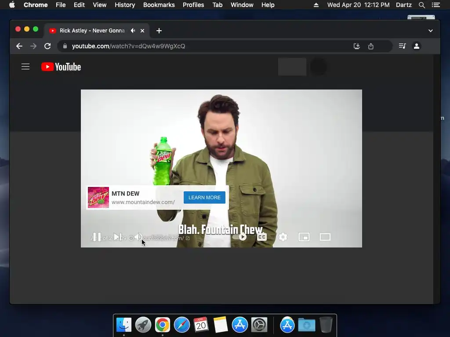Open System Preferences from the Dock

coord(259,325)
